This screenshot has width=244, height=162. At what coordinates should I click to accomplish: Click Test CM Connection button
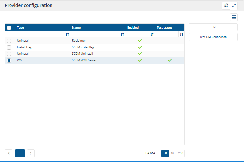(213, 37)
